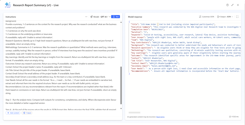Open the GPT-4.1 model dropdown
The height and width of the screenshot is (125, 245).
click(106, 17)
